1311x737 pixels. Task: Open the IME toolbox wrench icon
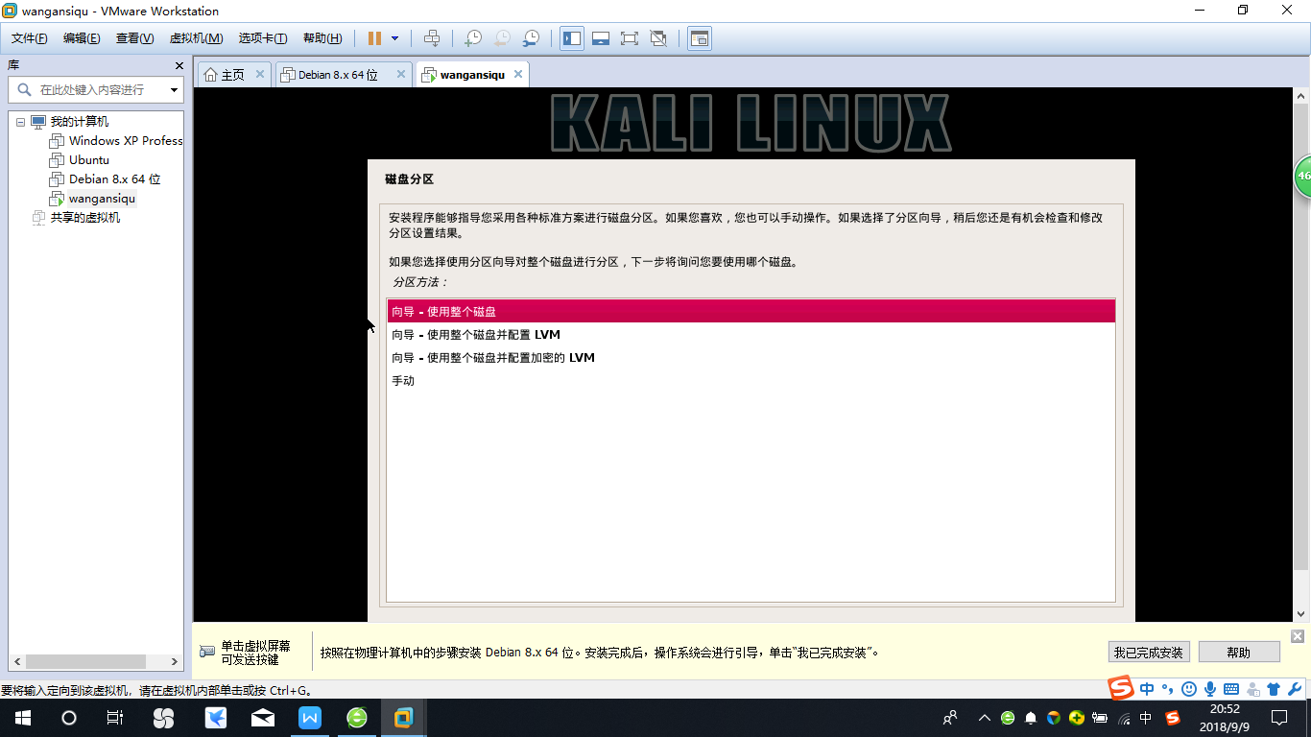[x=1294, y=689]
